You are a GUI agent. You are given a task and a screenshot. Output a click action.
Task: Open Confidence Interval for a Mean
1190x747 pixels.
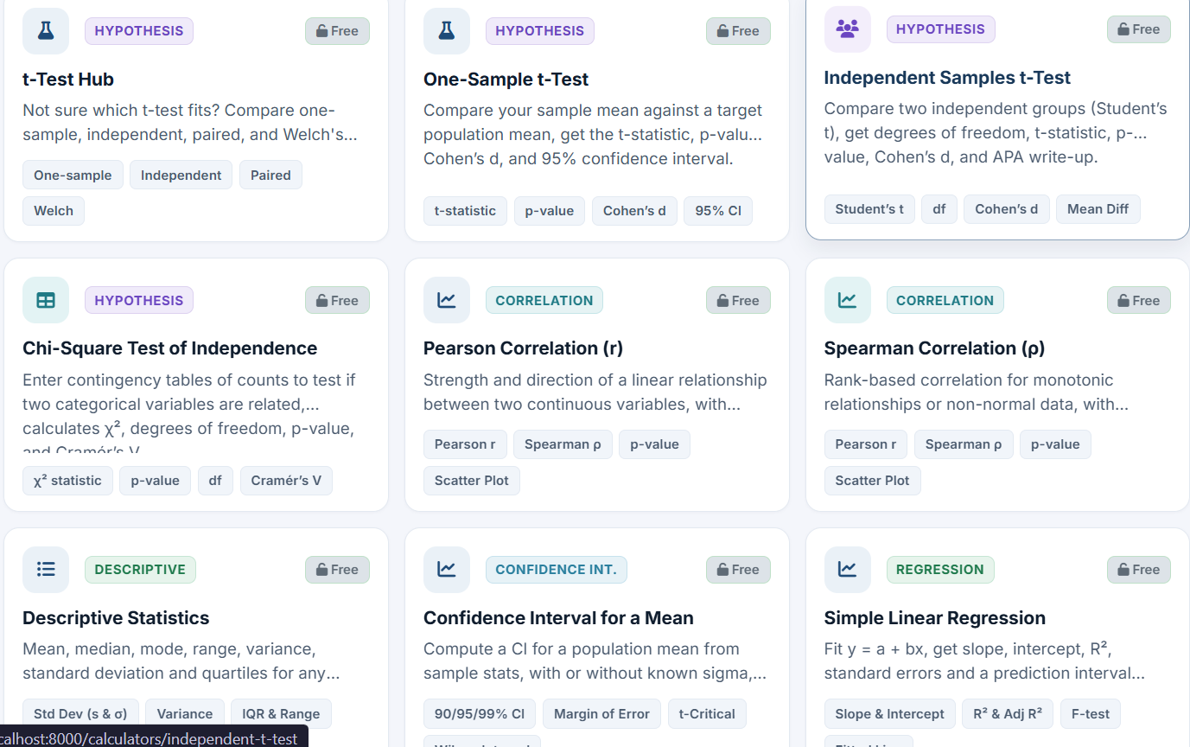pyautogui.click(x=558, y=618)
